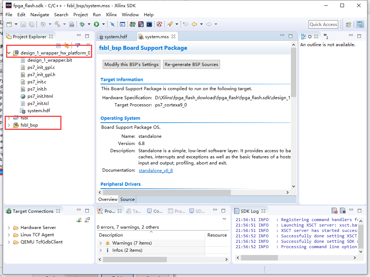Expand the Linux TCF Agent node
370x277 pixels.
coord(9,235)
